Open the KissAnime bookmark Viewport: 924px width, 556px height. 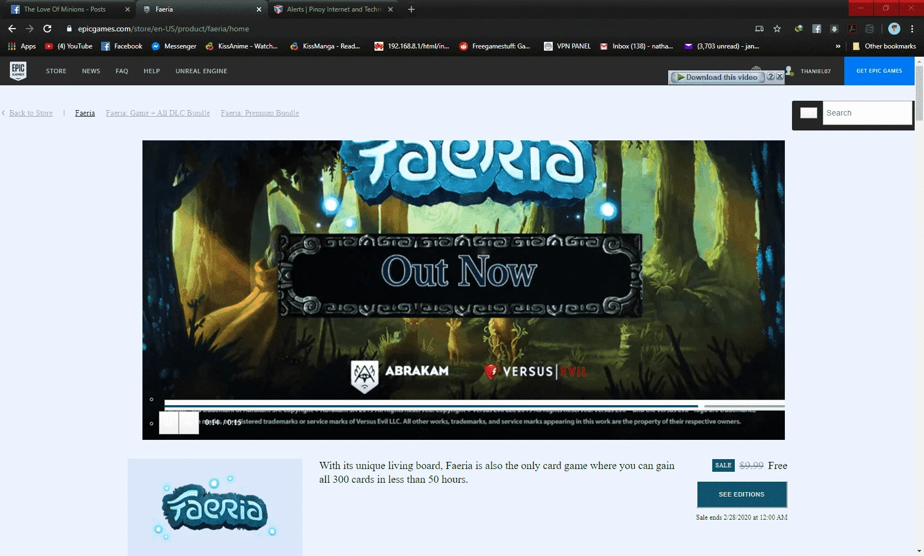point(242,46)
